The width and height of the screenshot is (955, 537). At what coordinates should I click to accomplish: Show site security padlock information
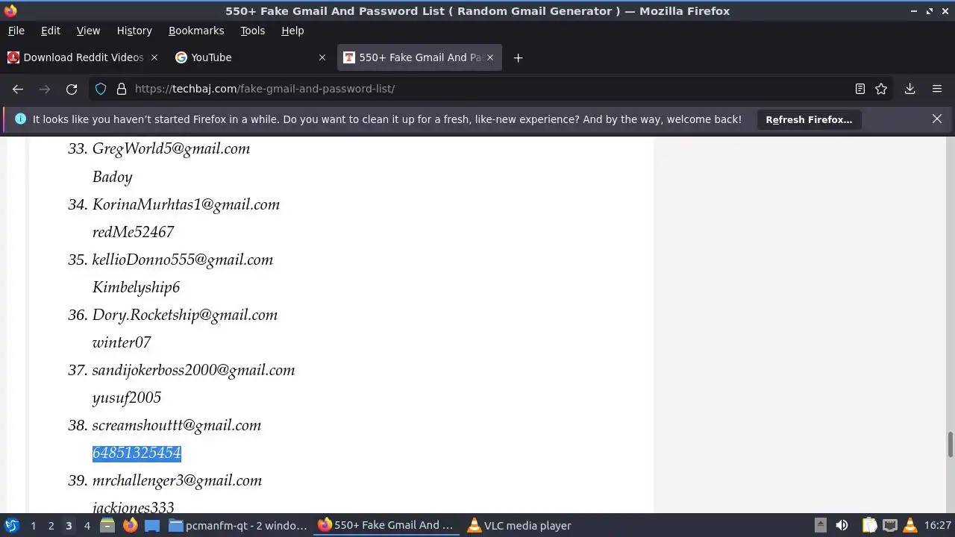click(122, 89)
